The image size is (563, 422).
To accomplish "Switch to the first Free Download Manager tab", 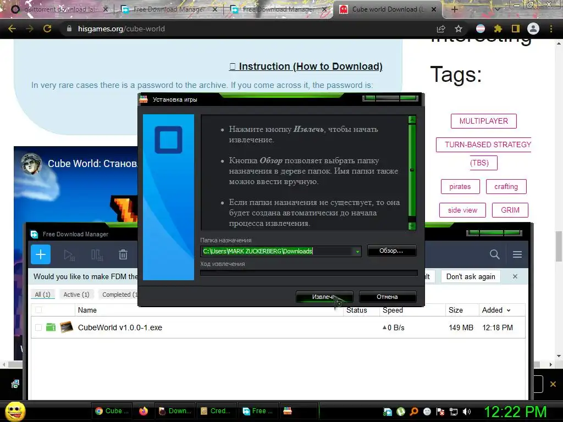I will pos(169,9).
